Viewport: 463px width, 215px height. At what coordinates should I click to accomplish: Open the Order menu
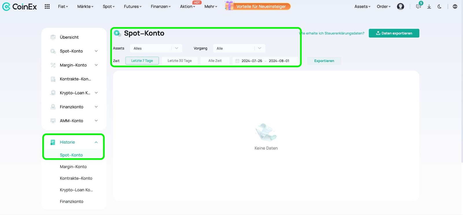coord(384,6)
